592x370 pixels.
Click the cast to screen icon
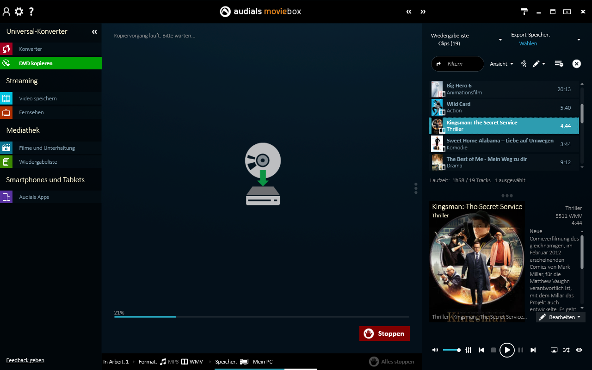click(554, 350)
